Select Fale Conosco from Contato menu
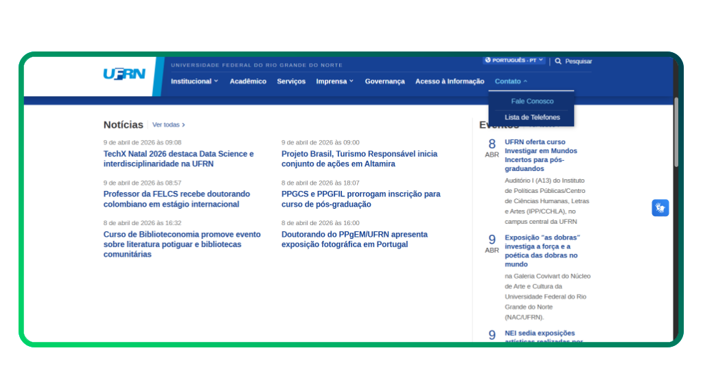This screenshot has height=368, width=703. click(x=532, y=101)
